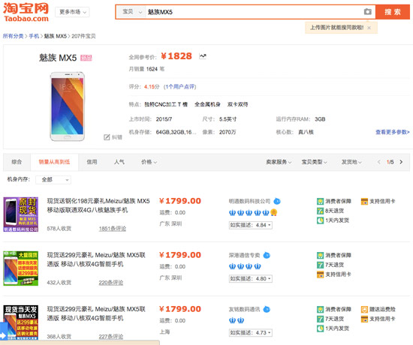Click the 全金属机身 feature text
The height and width of the screenshot is (345, 413).
coord(207,104)
